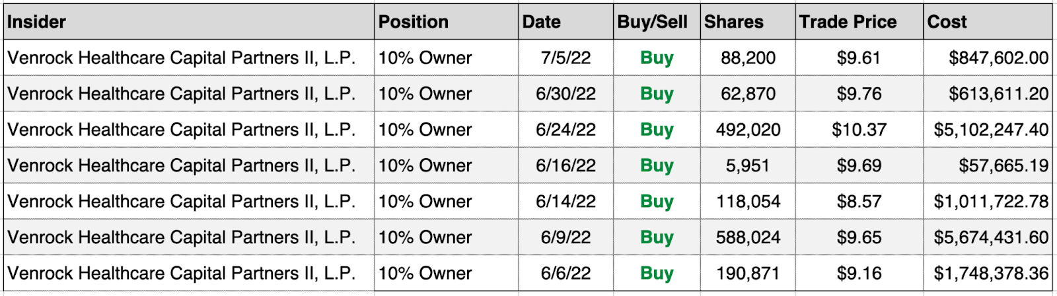The height and width of the screenshot is (296, 1057).
Task: Click the $10.37 trade price cell
Action: tap(859, 129)
